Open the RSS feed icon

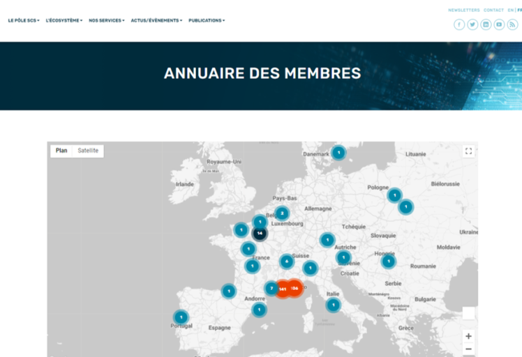(x=512, y=24)
